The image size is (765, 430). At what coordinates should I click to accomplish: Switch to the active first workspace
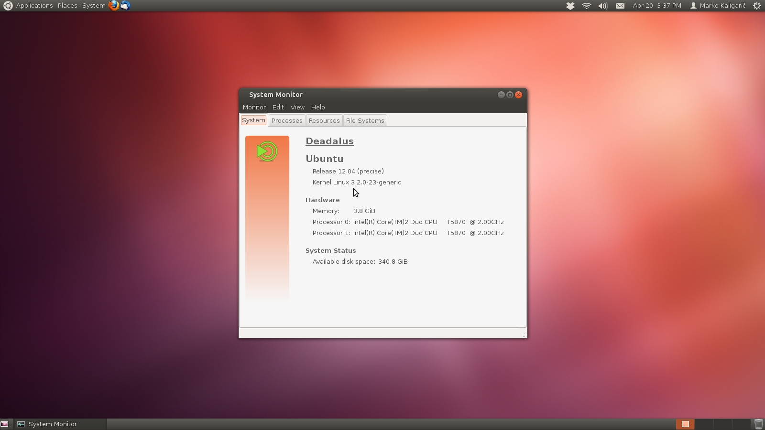685,424
